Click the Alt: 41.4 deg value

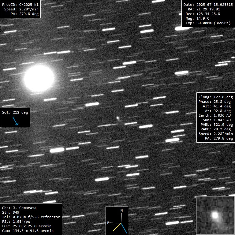(217, 106)
